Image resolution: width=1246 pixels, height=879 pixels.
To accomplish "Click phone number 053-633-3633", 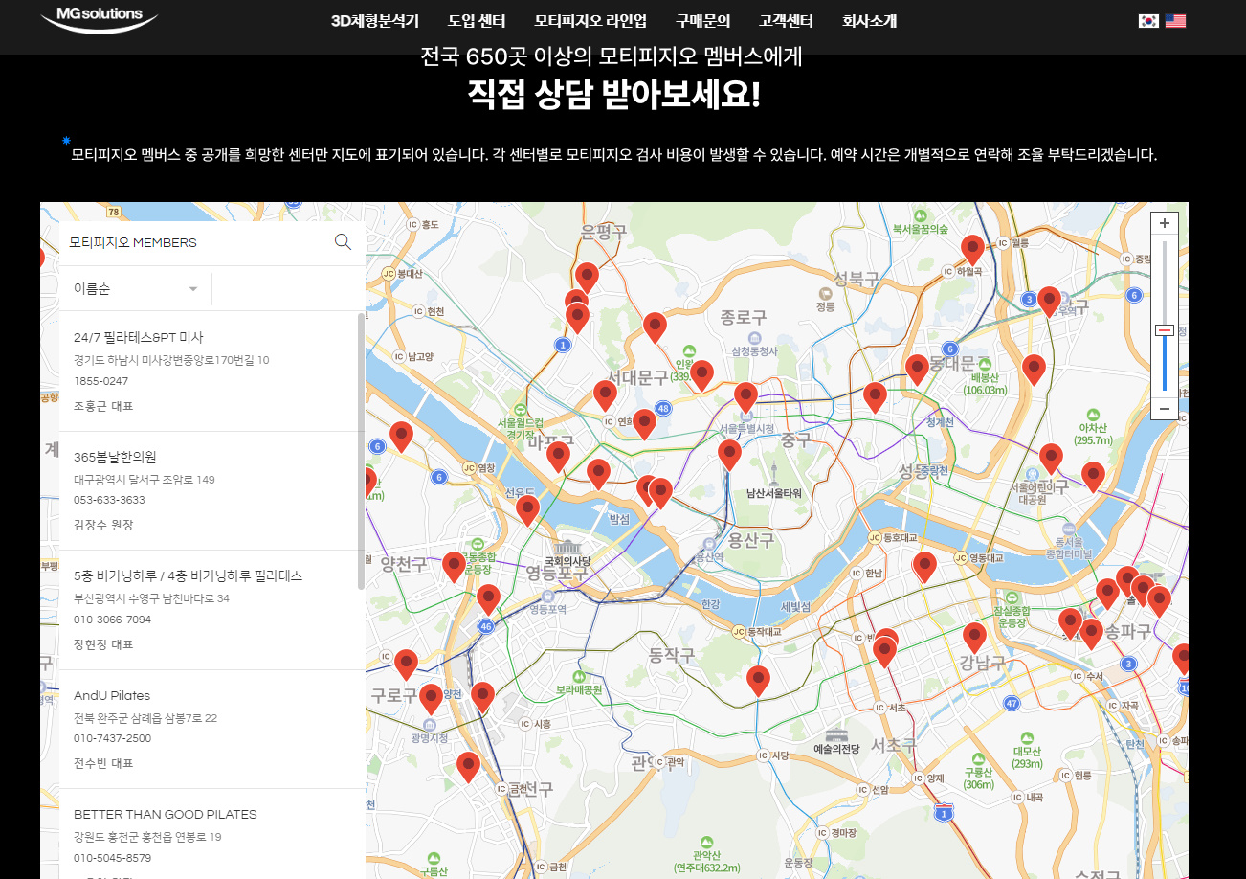I will click(109, 500).
